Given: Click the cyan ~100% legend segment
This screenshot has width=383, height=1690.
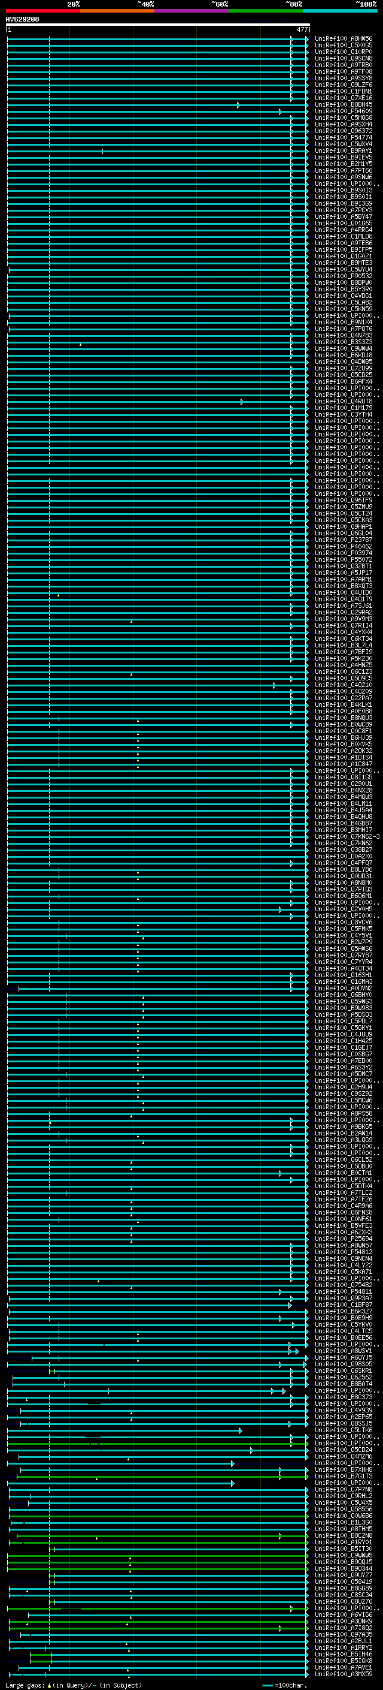Looking at the screenshot, I should click(x=339, y=11).
